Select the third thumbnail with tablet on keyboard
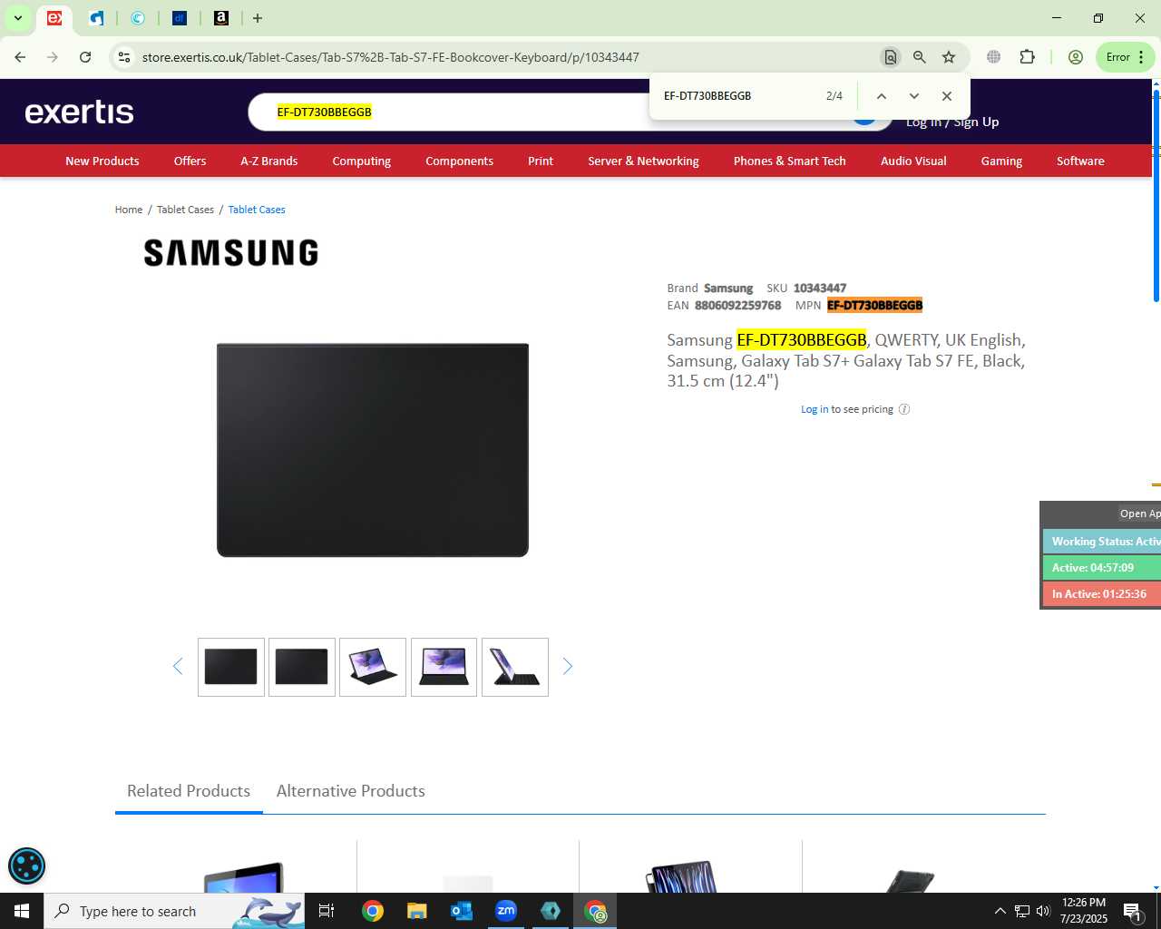The height and width of the screenshot is (929, 1161). (373, 667)
